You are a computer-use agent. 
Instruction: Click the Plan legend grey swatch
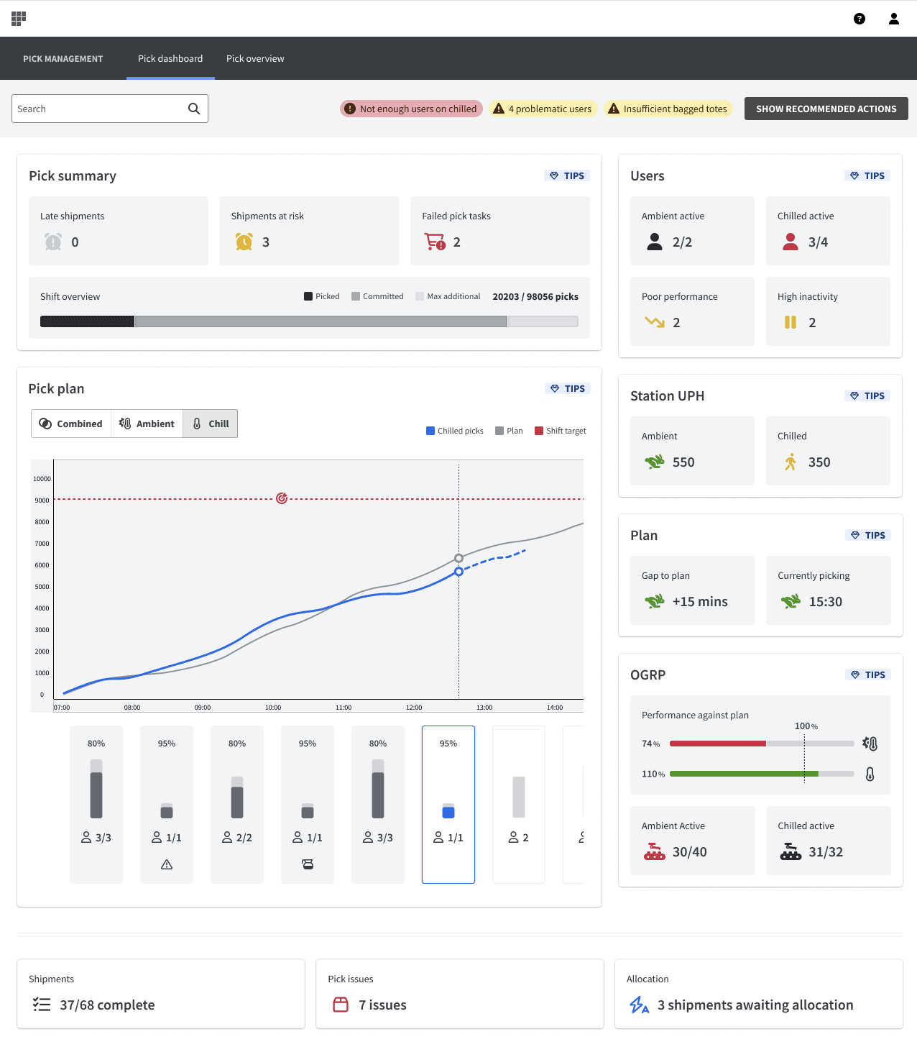(x=499, y=431)
